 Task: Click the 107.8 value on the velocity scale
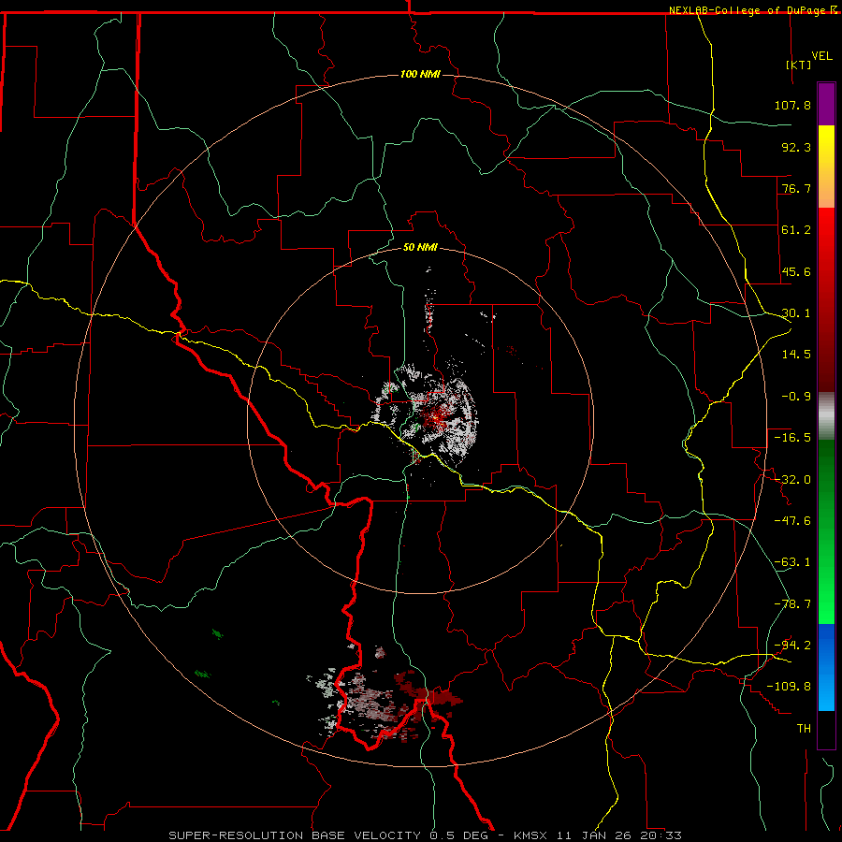792,105
